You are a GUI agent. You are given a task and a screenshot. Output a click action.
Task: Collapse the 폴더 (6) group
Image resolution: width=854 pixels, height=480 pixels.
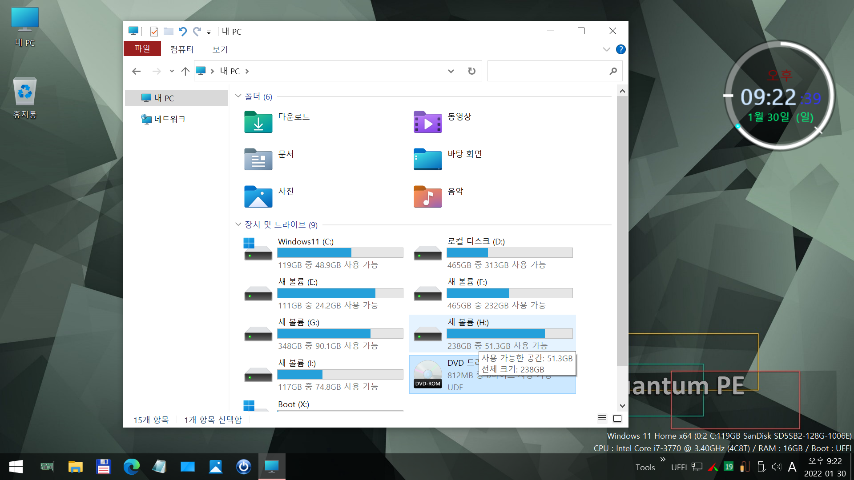[238, 96]
